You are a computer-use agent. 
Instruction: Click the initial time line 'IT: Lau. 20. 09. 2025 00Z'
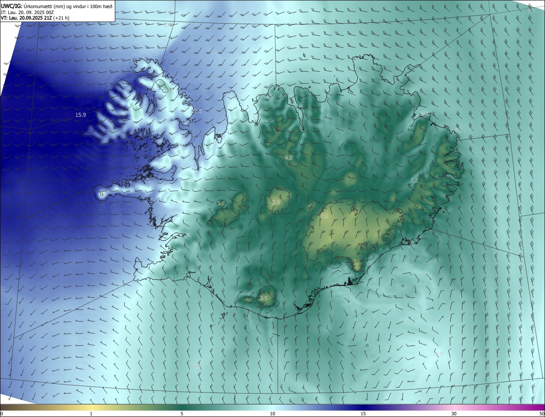pos(28,13)
